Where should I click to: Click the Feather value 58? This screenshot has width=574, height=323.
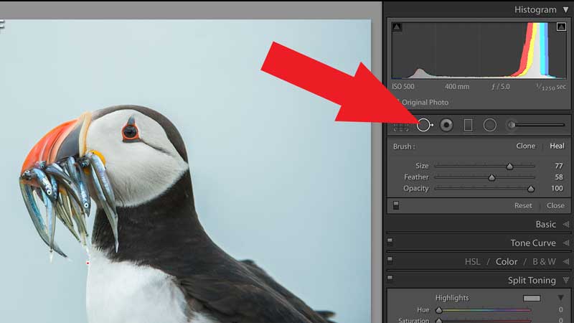click(559, 177)
